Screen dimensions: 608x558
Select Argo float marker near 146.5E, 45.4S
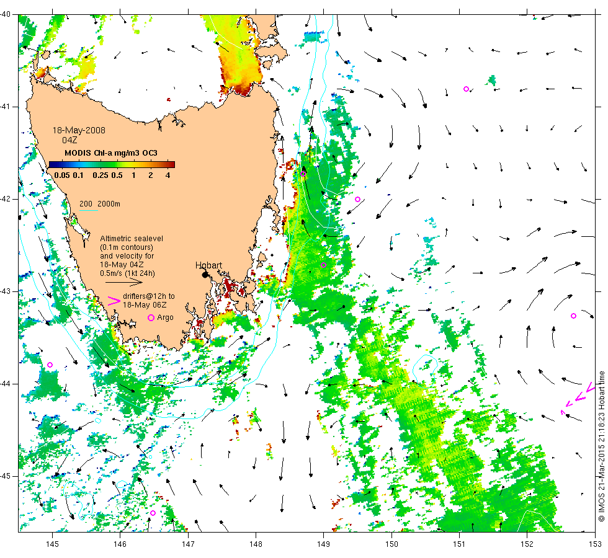click(153, 513)
